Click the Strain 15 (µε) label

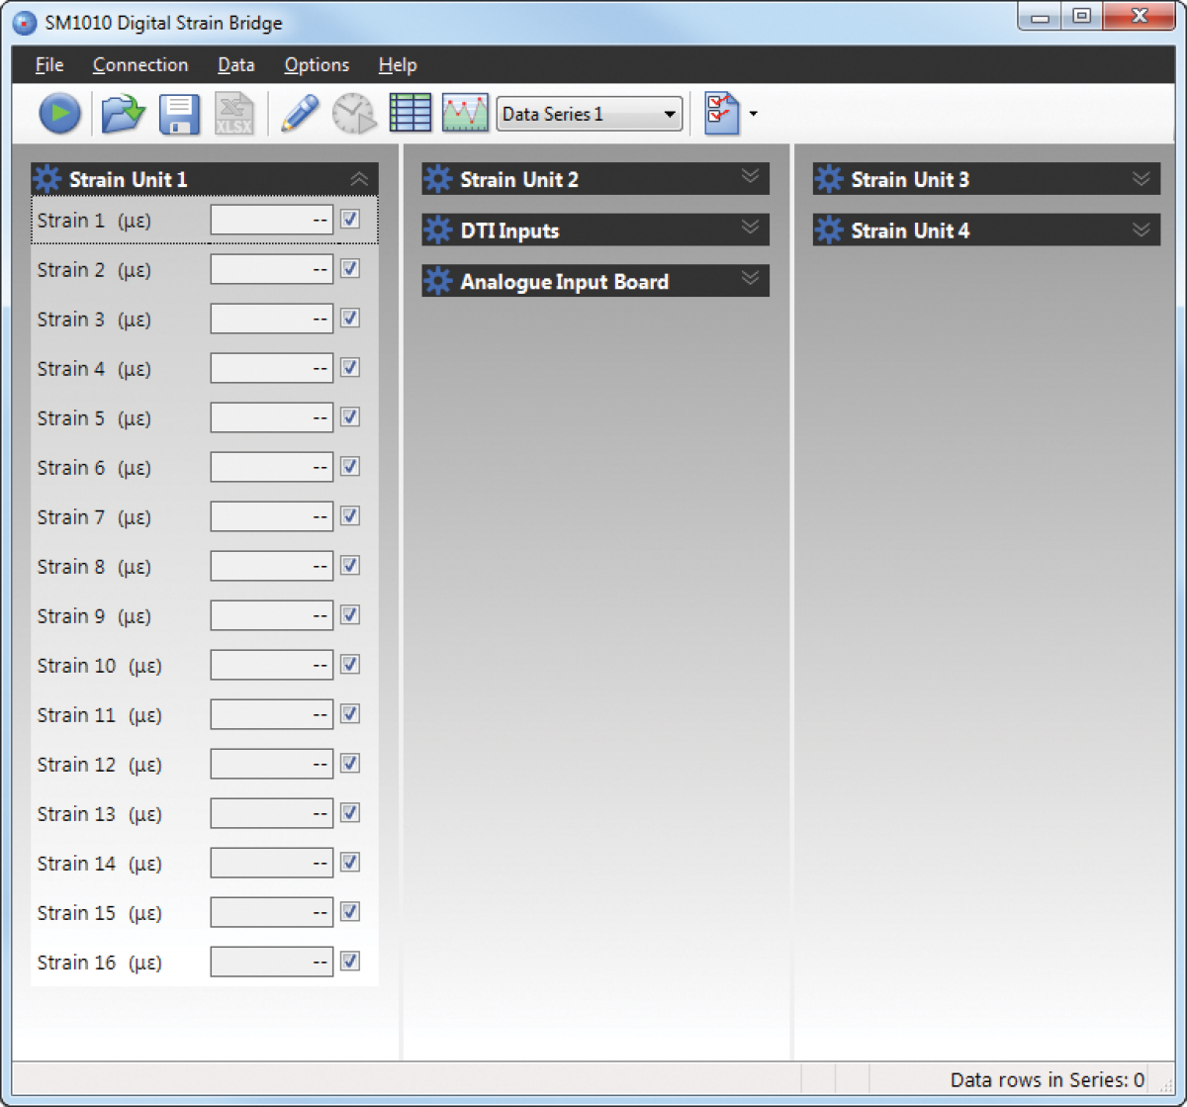coord(100,913)
